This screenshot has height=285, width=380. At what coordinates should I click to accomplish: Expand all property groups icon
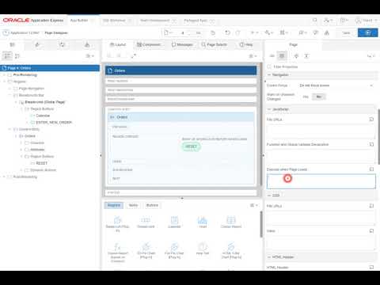coord(306,55)
